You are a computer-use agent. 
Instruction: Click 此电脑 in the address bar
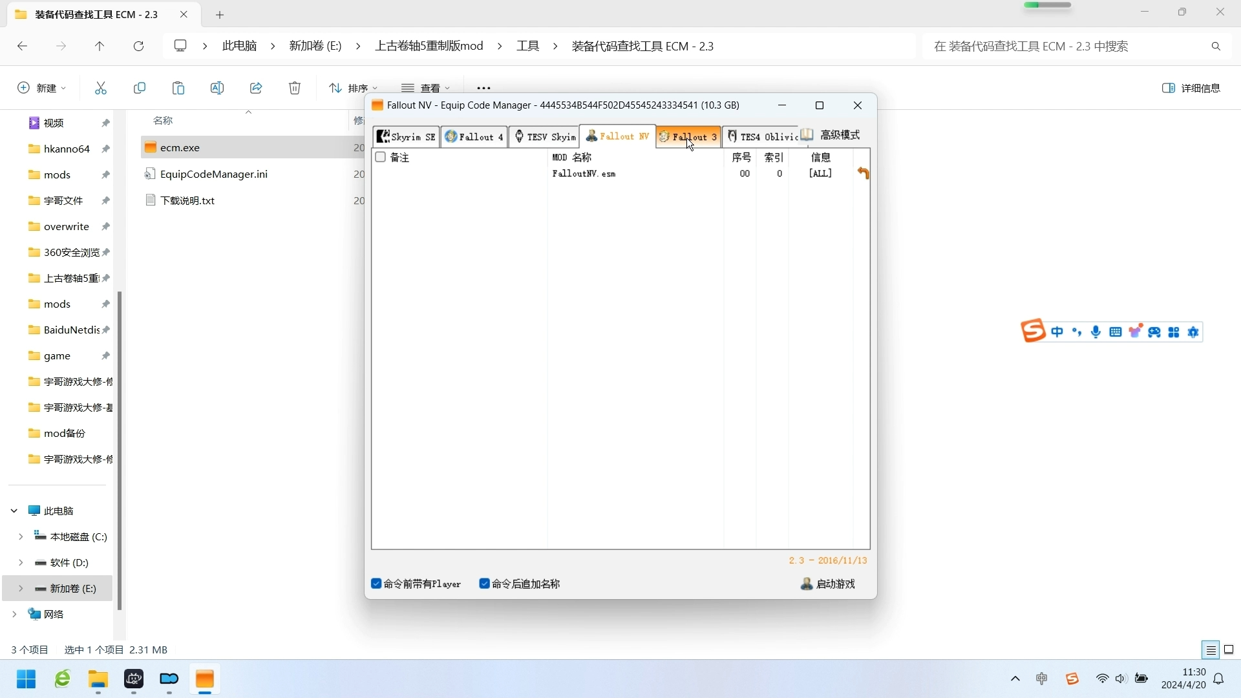(x=239, y=46)
